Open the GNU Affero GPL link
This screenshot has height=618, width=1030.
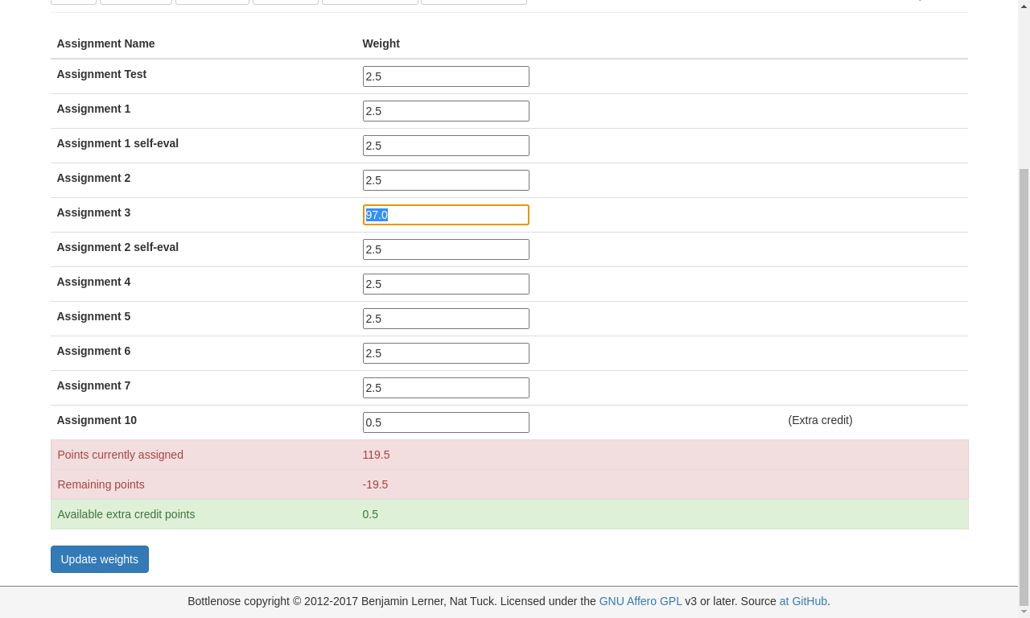[640, 601]
